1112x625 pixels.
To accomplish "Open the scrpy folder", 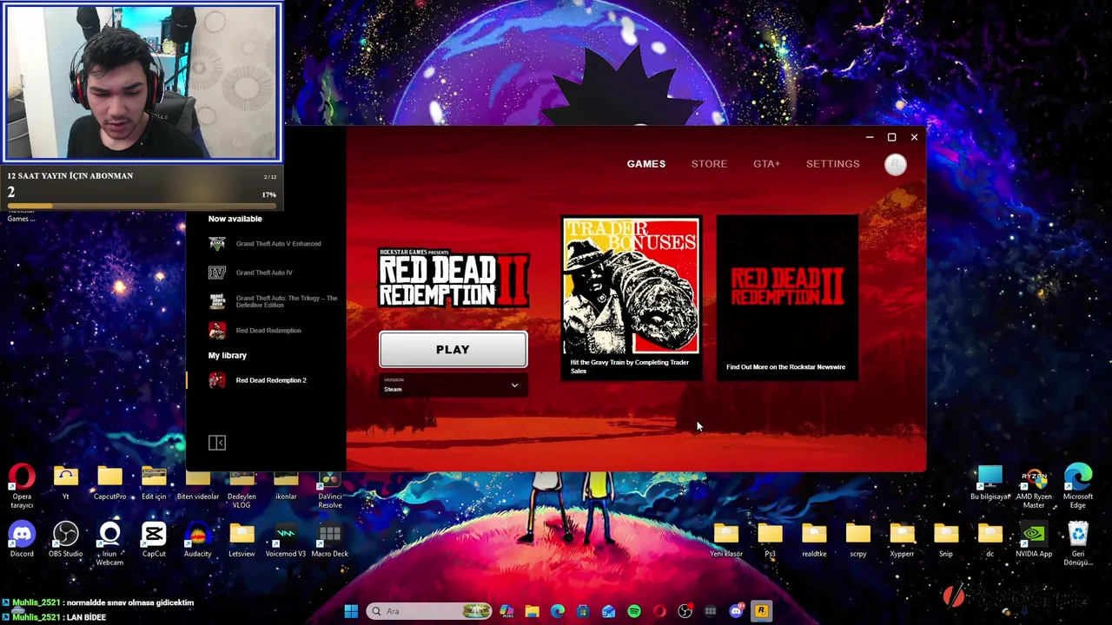I will point(858,540).
